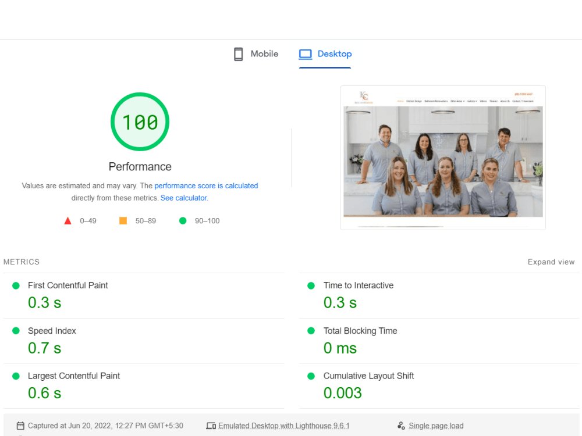This screenshot has width=582, height=436.
Task: Click the Total Blocking Time label
Action: click(360, 331)
